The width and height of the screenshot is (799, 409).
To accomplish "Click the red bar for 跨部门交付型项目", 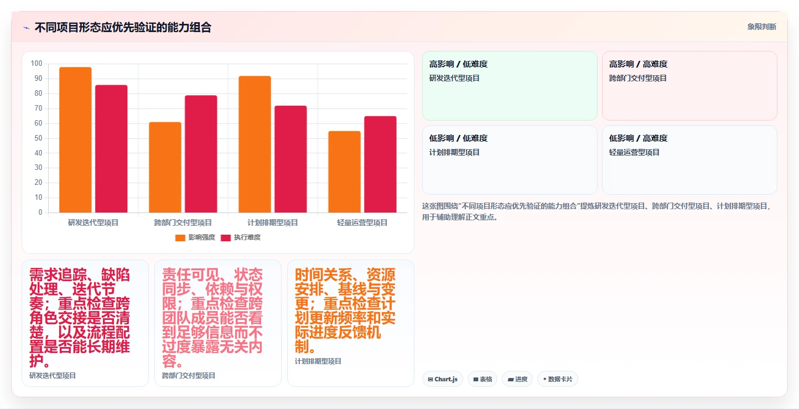I will click(201, 154).
